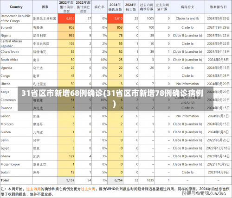The height and width of the screenshot is (198, 232).
Task: Click the "病亡率" column header
Action: click(99, 7)
